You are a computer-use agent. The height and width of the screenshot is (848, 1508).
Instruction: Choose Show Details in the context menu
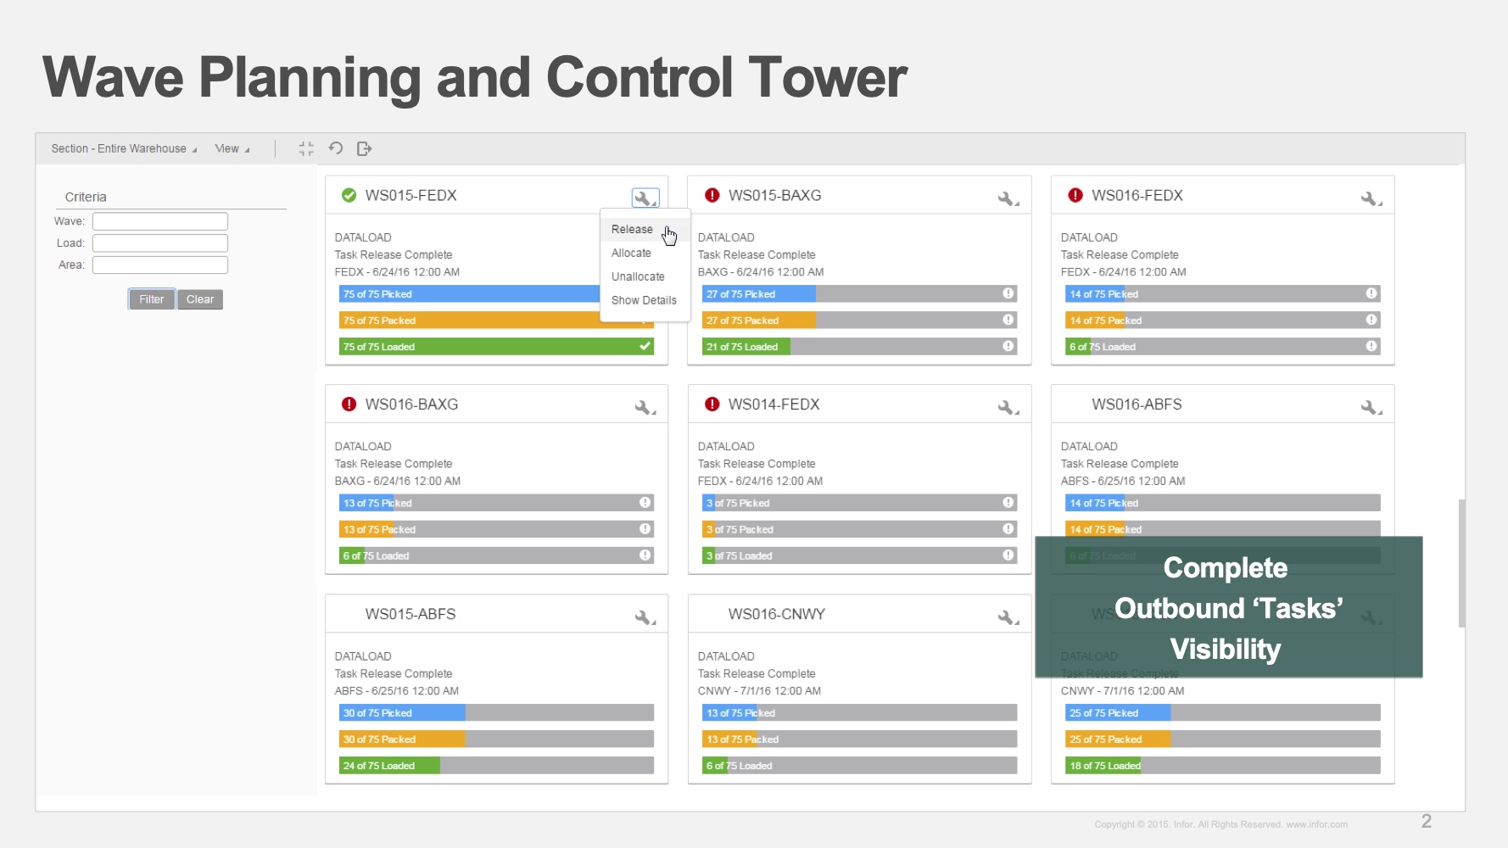coord(644,300)
